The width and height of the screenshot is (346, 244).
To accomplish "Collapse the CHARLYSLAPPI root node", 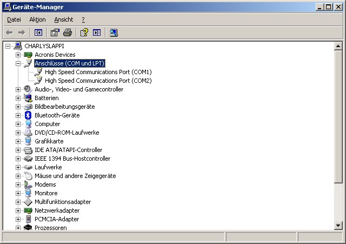I will pos(8,46).
